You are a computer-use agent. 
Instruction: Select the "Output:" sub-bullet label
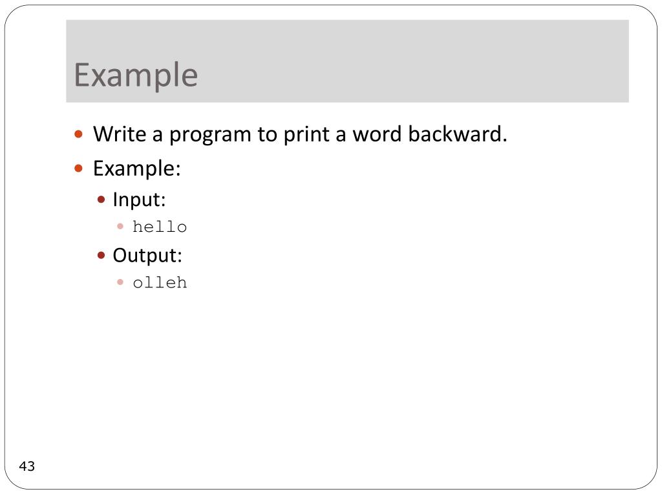click(x=147, y=256)
